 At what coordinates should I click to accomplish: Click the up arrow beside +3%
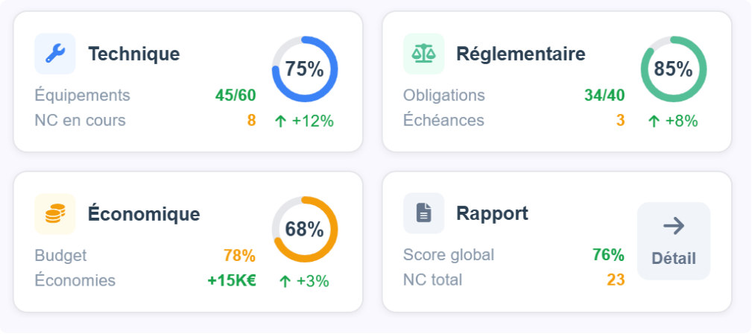285,281
